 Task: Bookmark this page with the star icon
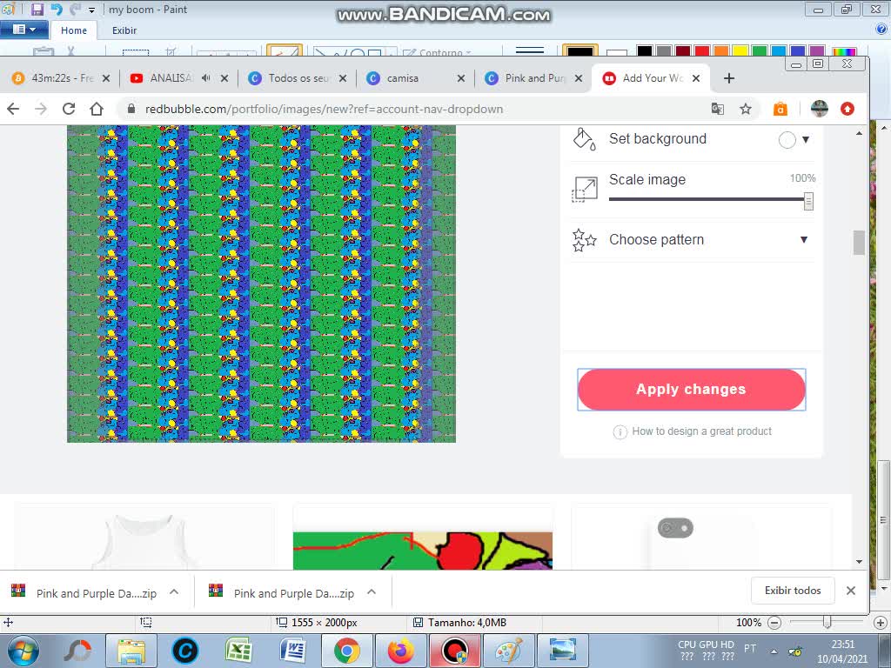(x=746, y=109)
